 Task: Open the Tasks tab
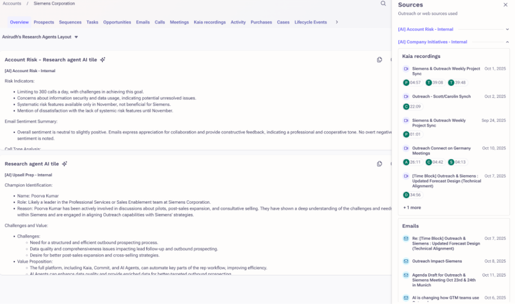click(92, 22)
